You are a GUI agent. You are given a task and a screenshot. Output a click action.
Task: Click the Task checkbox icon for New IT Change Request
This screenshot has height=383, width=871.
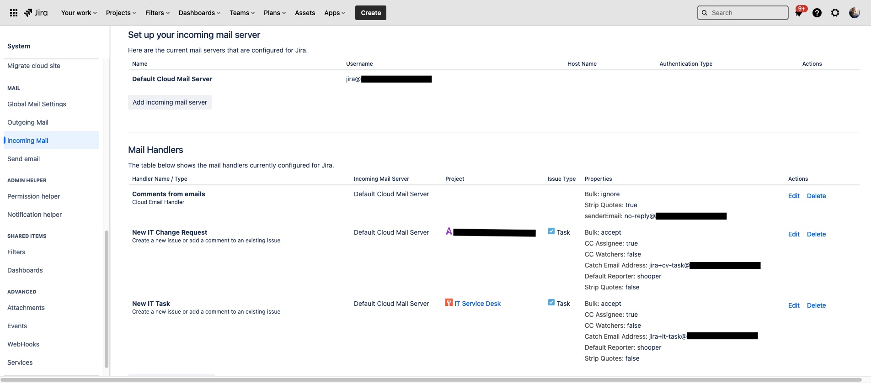tap(551, 231)
